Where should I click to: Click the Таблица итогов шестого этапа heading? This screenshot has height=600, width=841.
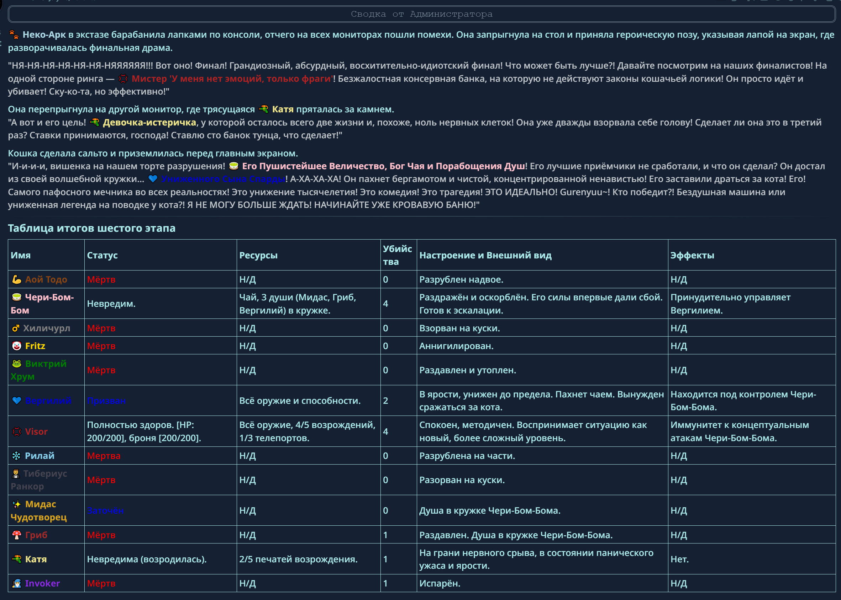(92, 228)
